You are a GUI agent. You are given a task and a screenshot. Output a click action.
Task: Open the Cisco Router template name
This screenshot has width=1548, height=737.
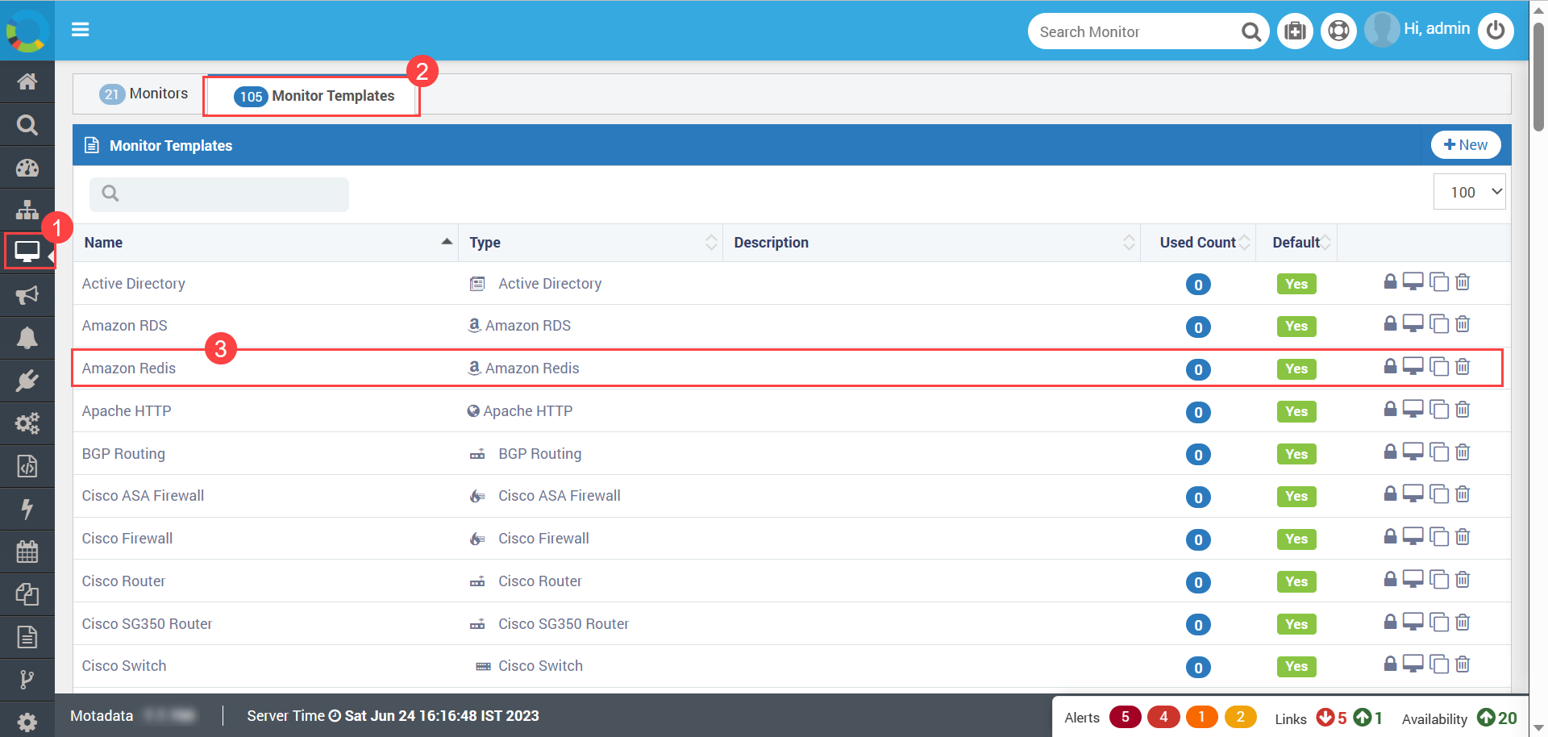(123, 581)
